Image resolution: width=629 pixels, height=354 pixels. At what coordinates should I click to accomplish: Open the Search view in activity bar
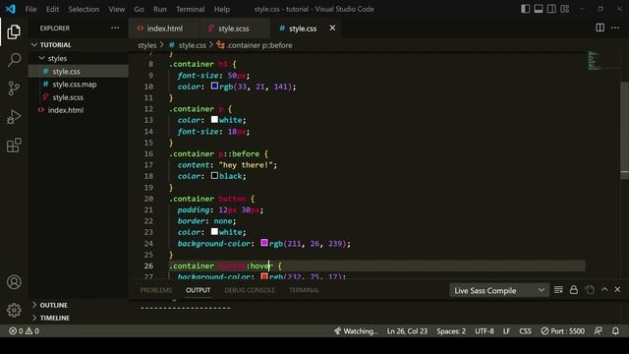pyautogui.click(x=14, y=60)
